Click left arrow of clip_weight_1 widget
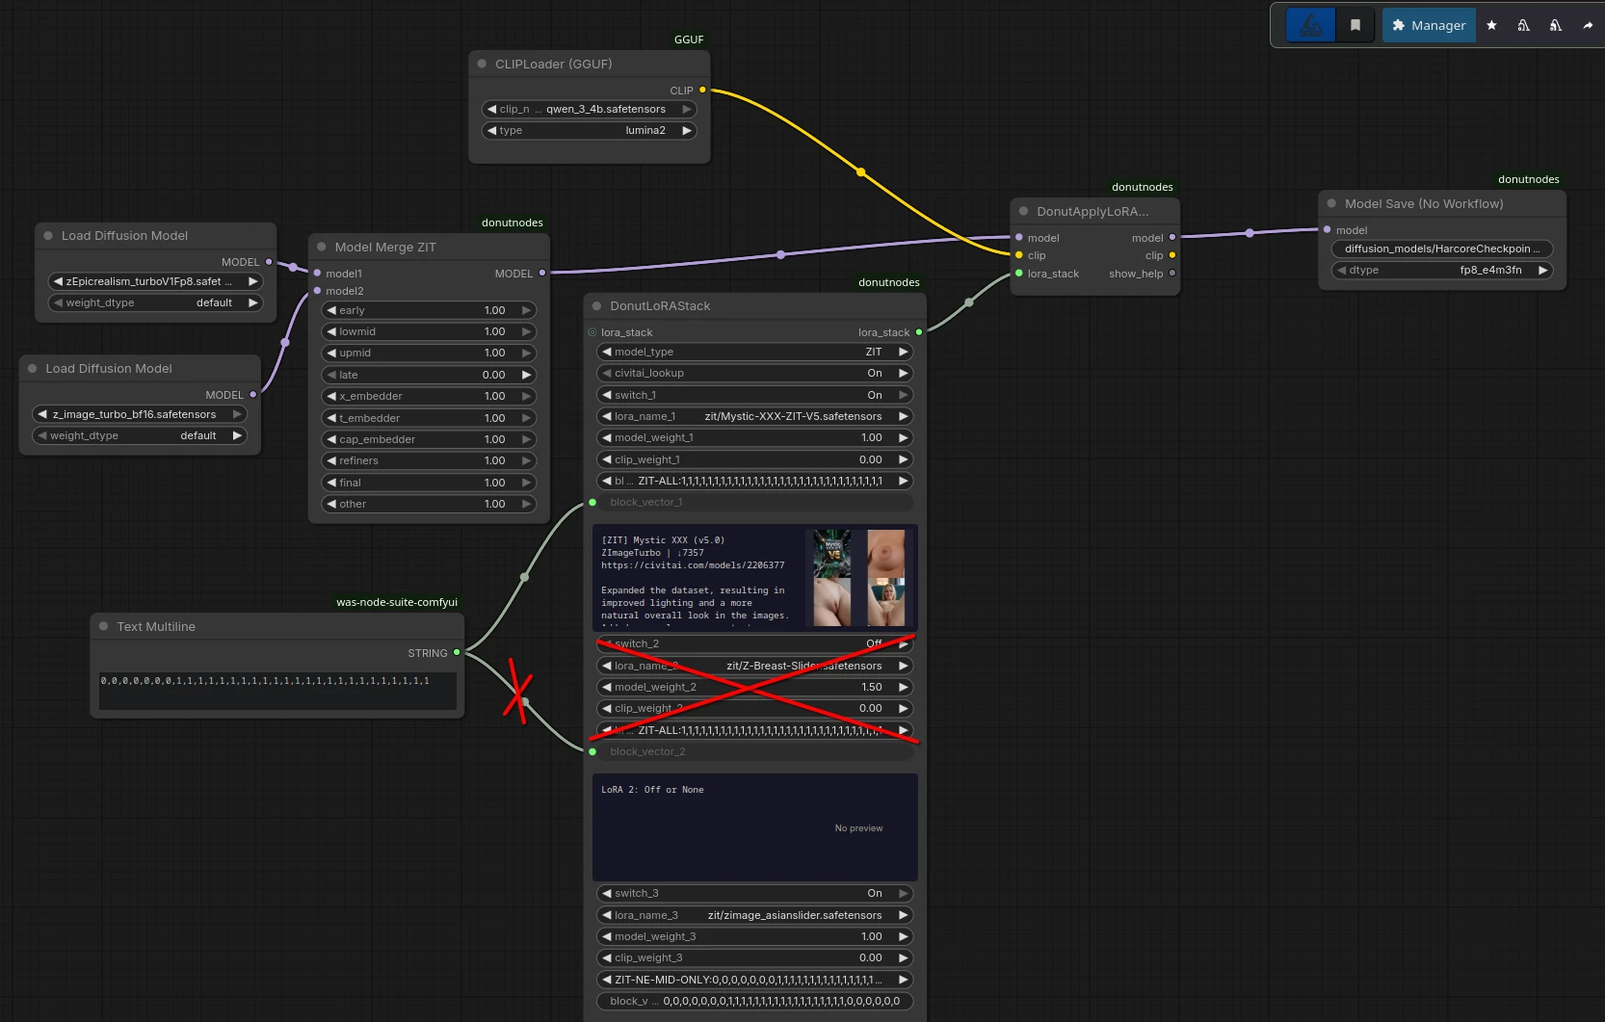Image resolution: width=1605 pixels, height=1022 pixels. [607, 459]
